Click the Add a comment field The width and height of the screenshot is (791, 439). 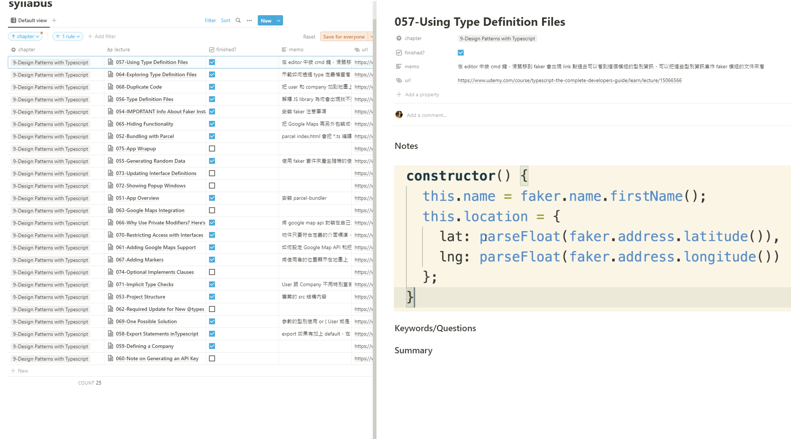pyautogui.click(x=426, y=115)
